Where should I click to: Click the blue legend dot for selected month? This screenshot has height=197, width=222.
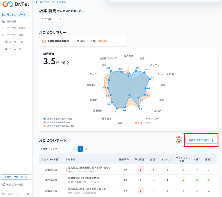pos(45,119)
